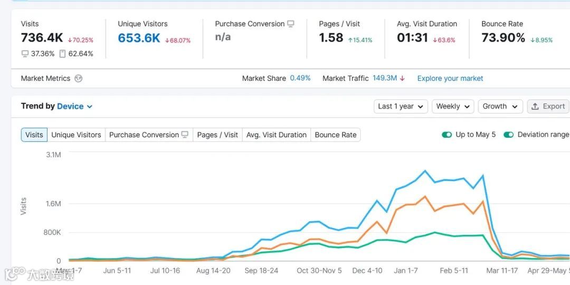Click the Oct 30-Nov 5 x-axis label
570x285 pixels.
click(x=319, y=271)
